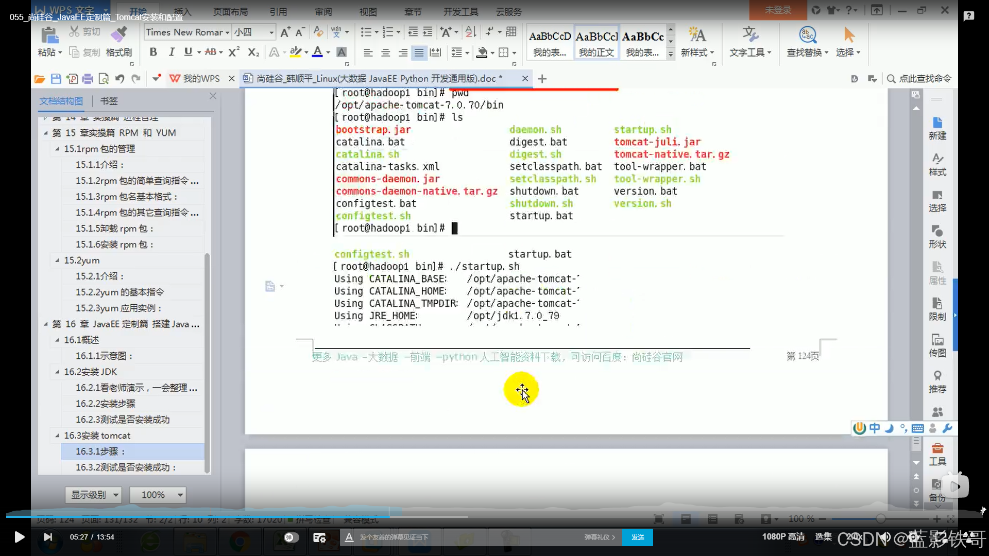Collapse the 15.2yum outline node
Image resolution: width=989 pixels, height=556 pixels.
57,260
